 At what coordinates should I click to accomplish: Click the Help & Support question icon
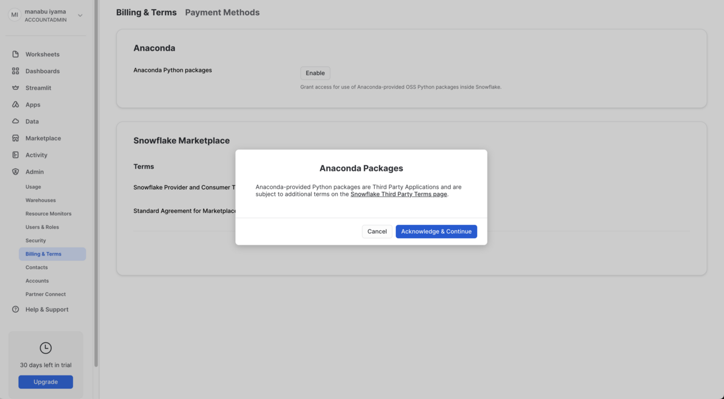[x=16, y=309]
